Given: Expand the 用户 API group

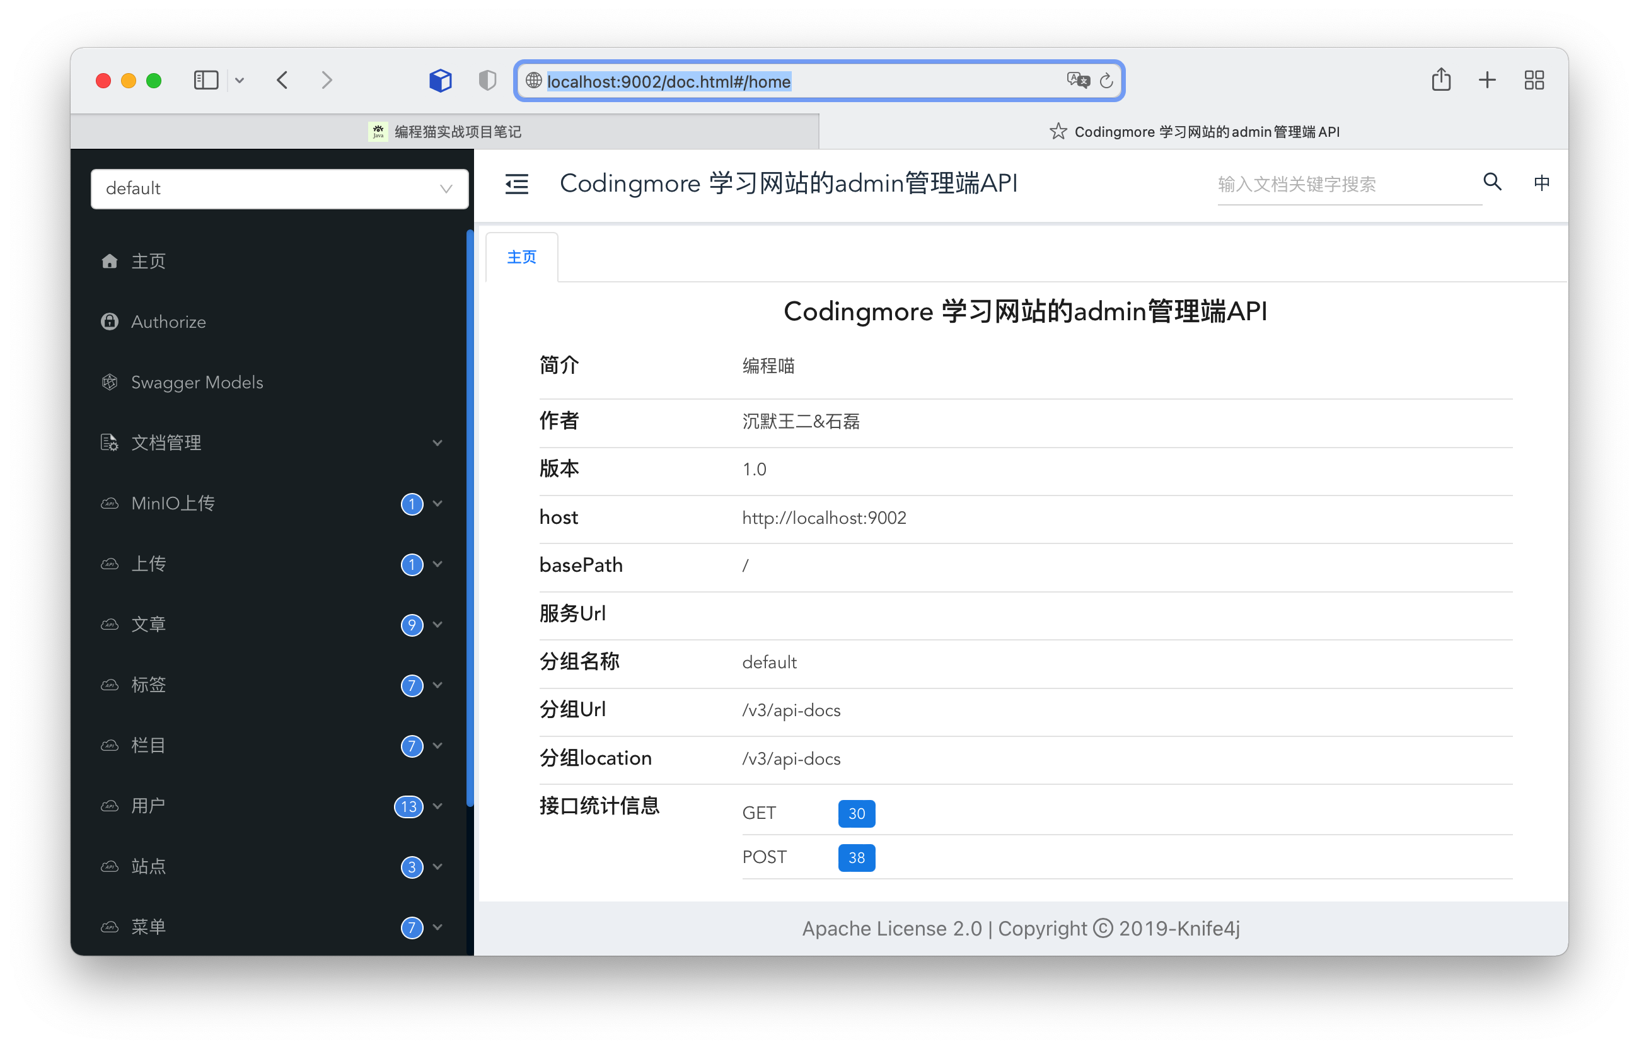Looking at the screenshot, I should point(272,806).
